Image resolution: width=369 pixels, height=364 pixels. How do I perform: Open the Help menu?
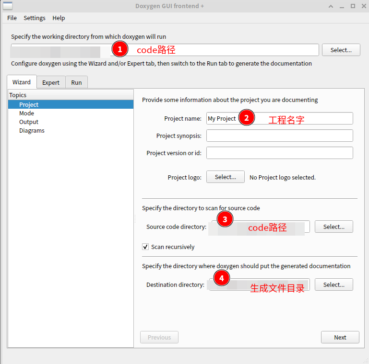[x=59, y=18]
